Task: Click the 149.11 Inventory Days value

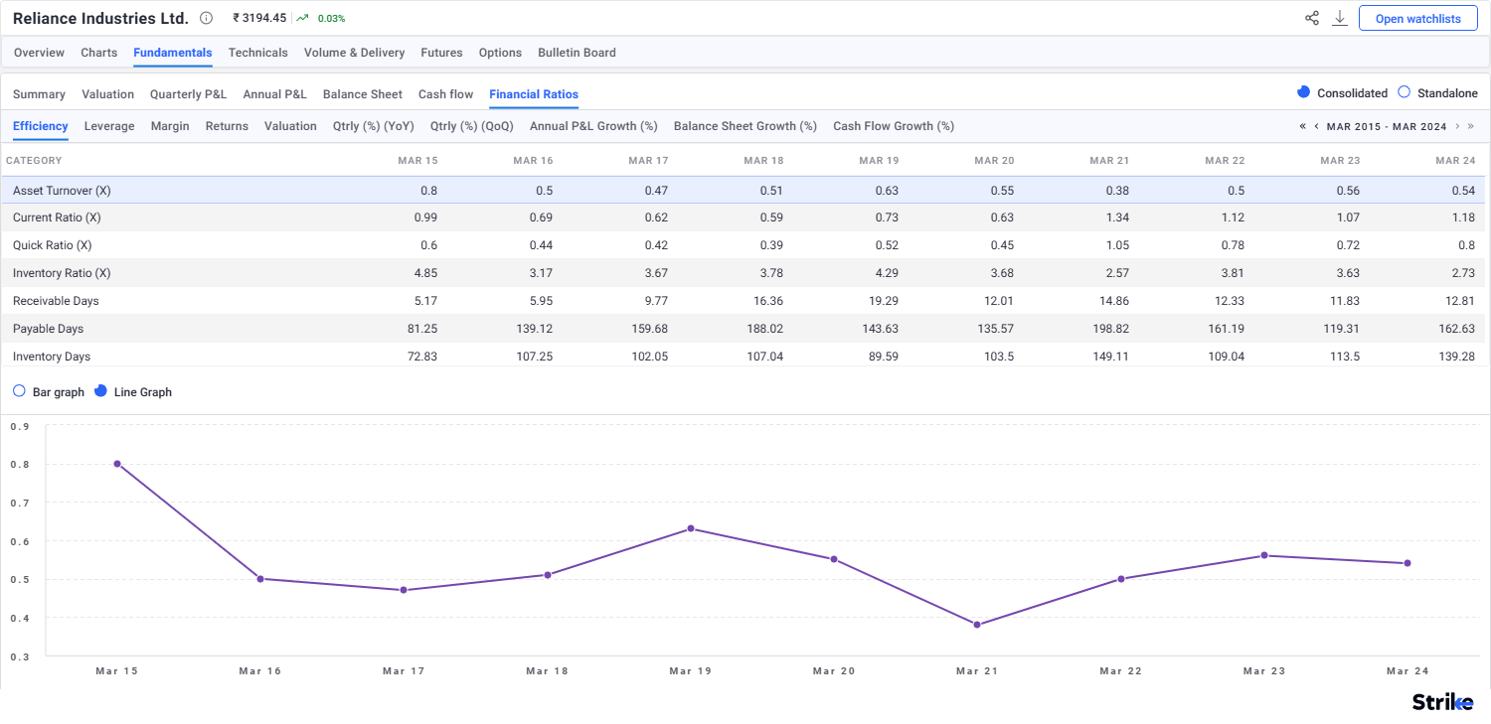Action: coord(1110,357)
